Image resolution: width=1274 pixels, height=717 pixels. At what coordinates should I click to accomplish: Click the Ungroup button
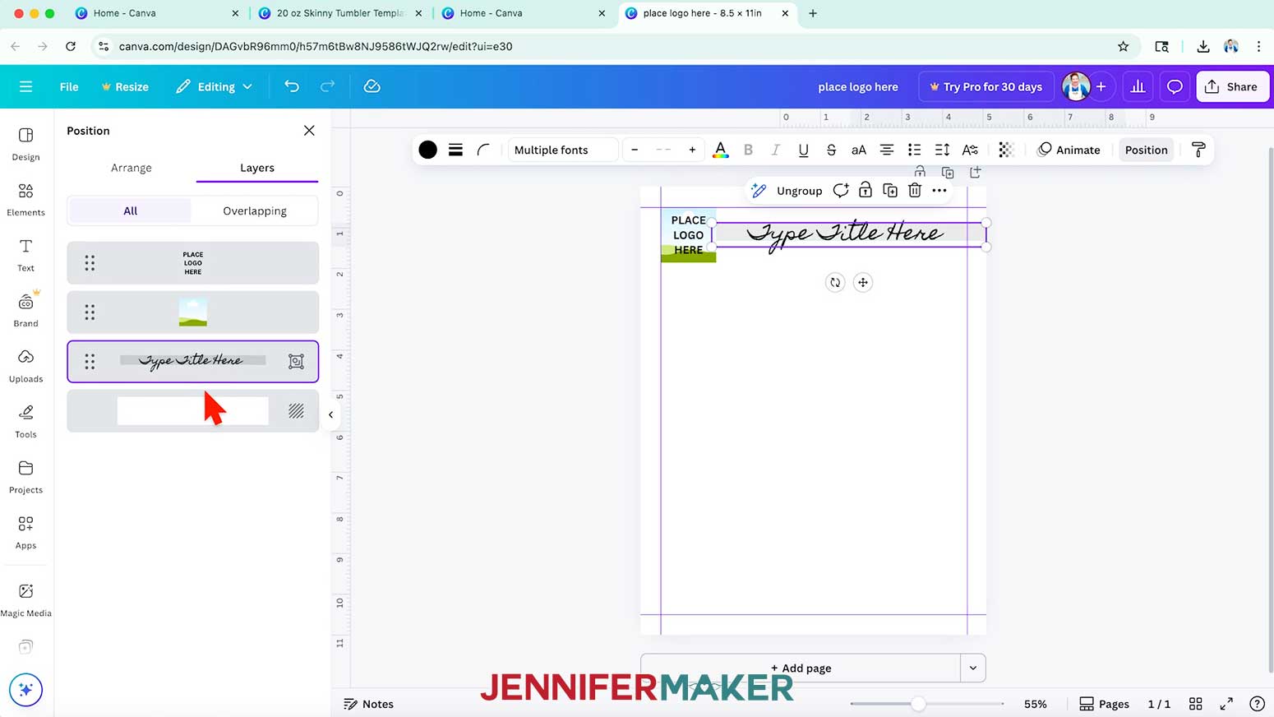pyautogui.click(x=799, y=191)
